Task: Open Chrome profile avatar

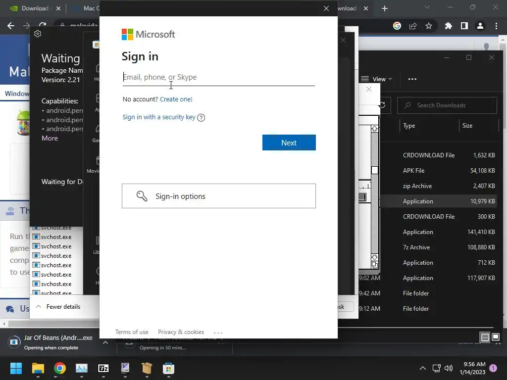Action: tap(480, 26)
